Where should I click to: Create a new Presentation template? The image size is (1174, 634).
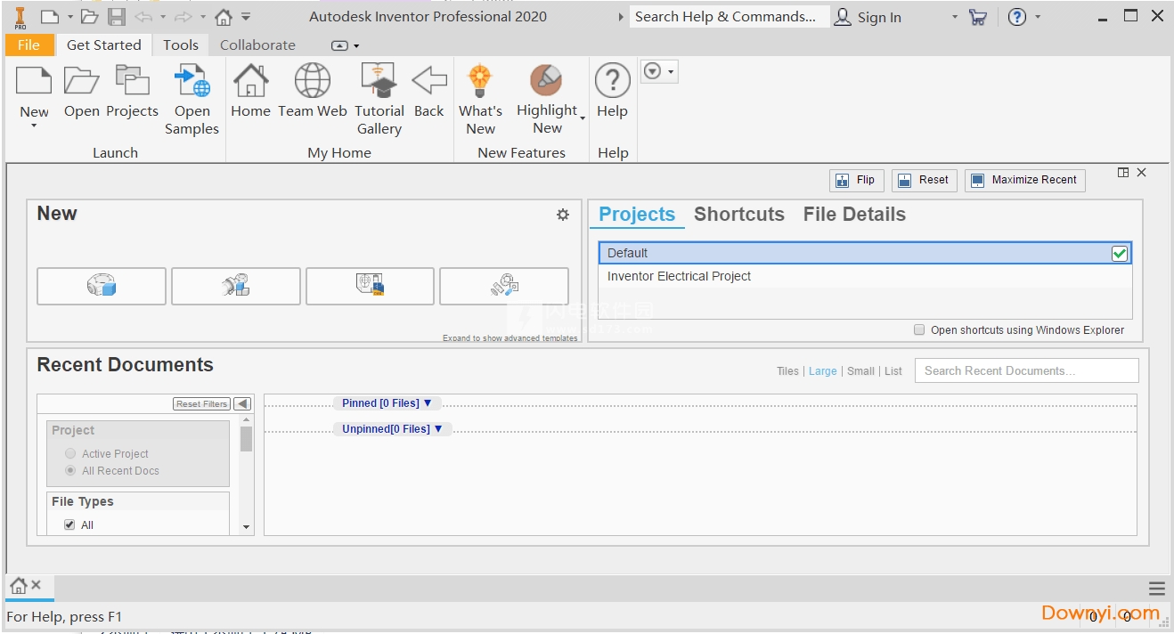click(x=503, y=286)
